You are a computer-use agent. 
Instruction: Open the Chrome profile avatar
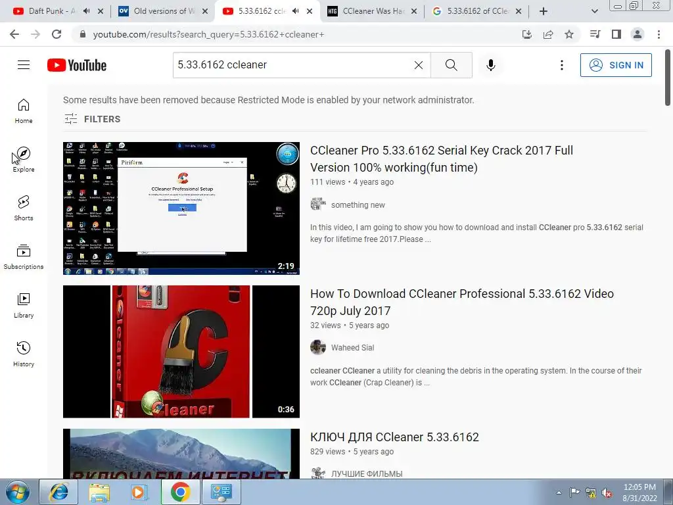click(638, 34)
